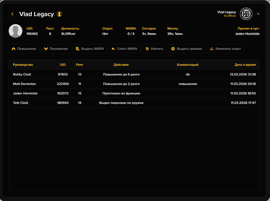Click the member UID value 195402
The width and height of the screenshot is (270, 201).
click(x=32, y=34)
